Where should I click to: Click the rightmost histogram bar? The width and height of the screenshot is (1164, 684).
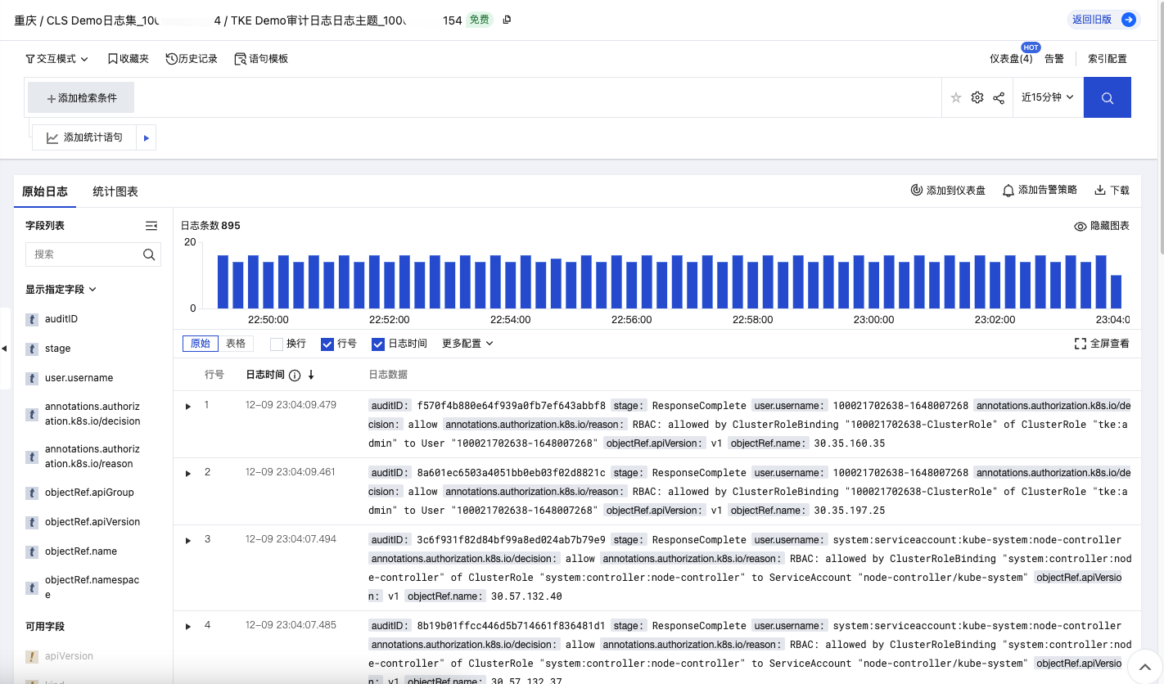[1116, 292]
